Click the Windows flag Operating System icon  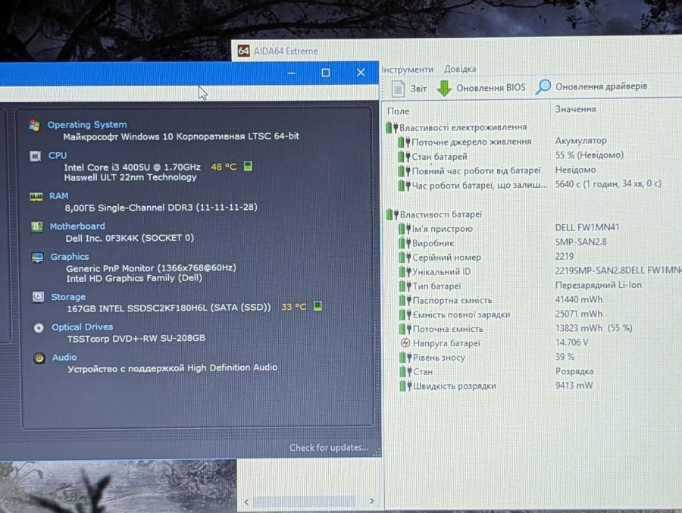pyautogui.click(x=34, y=125)
